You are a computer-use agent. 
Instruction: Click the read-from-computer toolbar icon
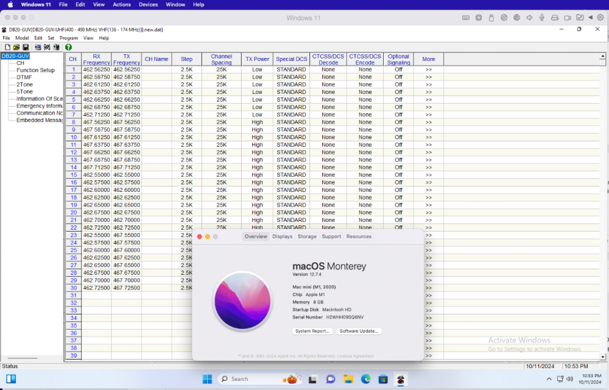tap(38, 47)
